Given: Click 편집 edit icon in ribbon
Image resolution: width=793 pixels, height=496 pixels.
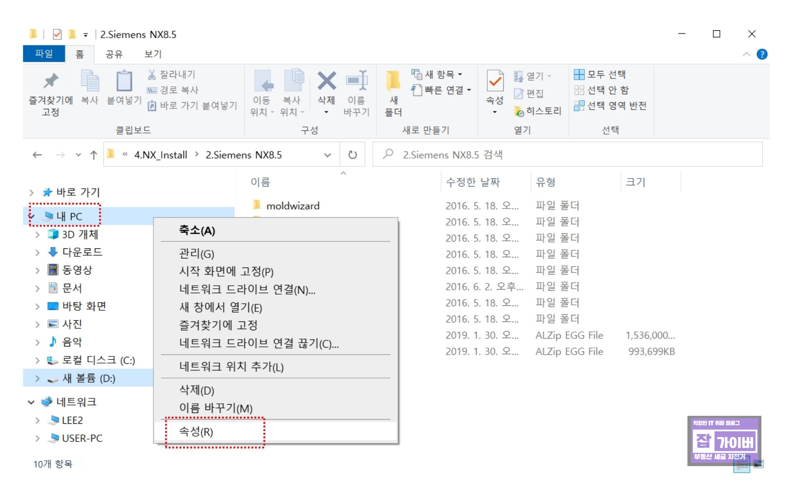Looking at the screenshot, I should [x=518, y=94].
